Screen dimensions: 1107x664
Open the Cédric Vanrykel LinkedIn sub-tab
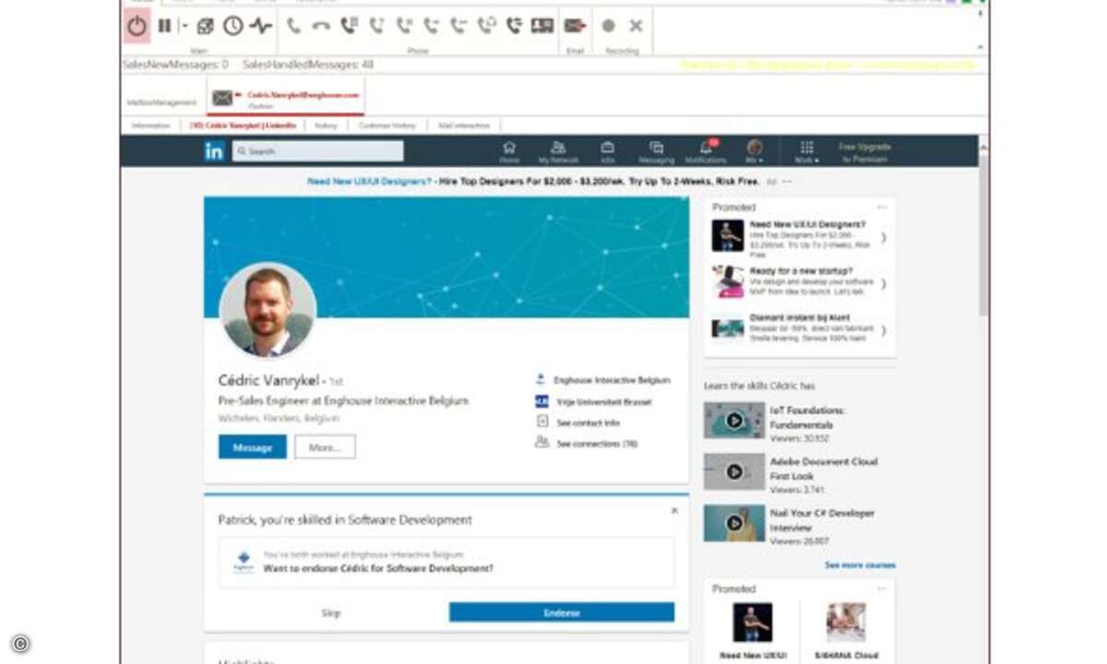coord(243,125)
